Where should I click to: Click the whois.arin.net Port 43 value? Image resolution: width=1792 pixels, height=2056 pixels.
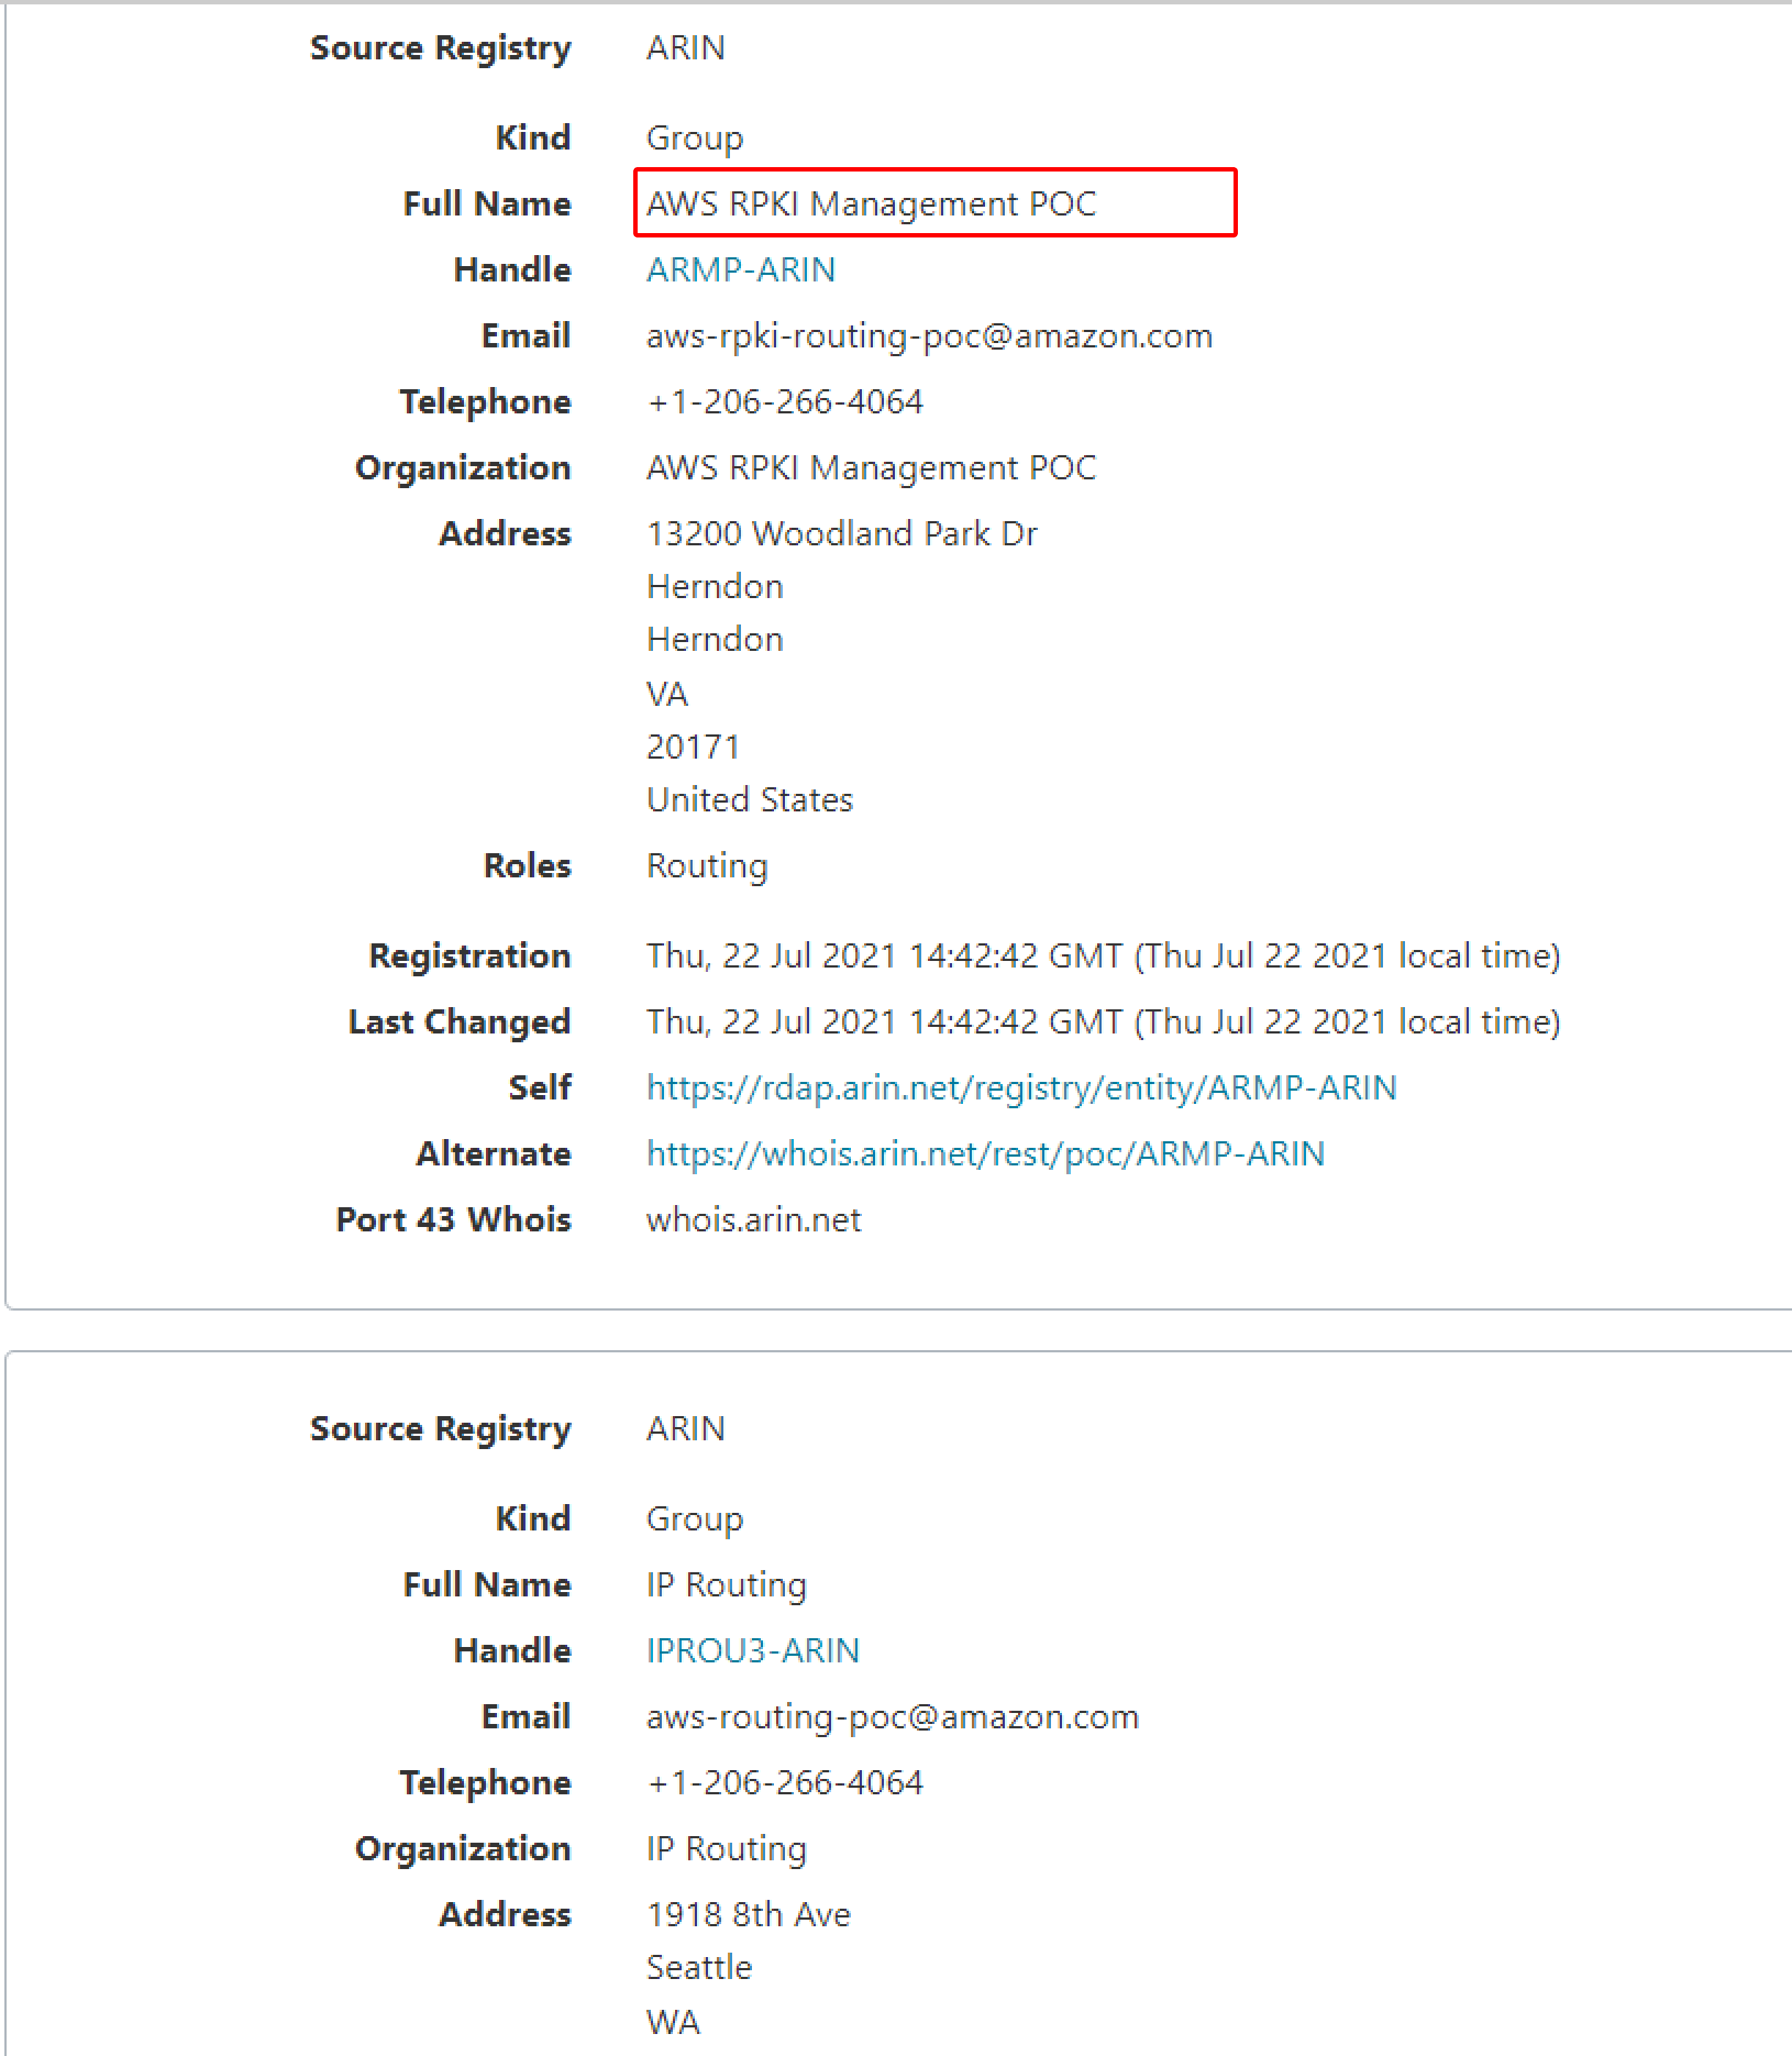point(753,1220)
